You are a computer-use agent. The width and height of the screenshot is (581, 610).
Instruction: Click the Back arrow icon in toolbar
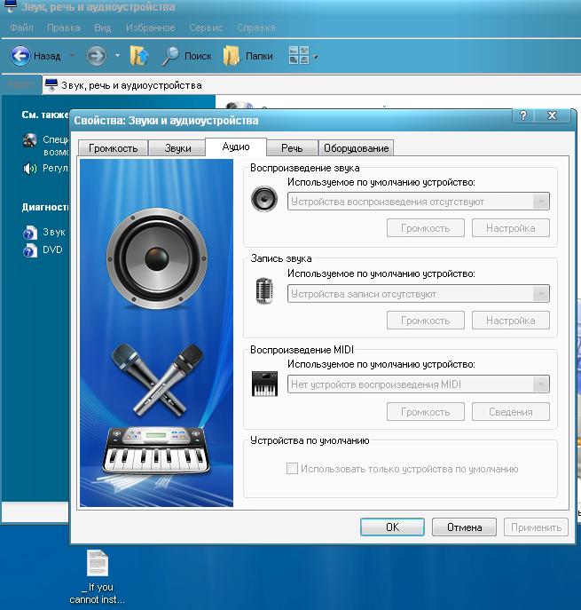[x=20, y=56]
